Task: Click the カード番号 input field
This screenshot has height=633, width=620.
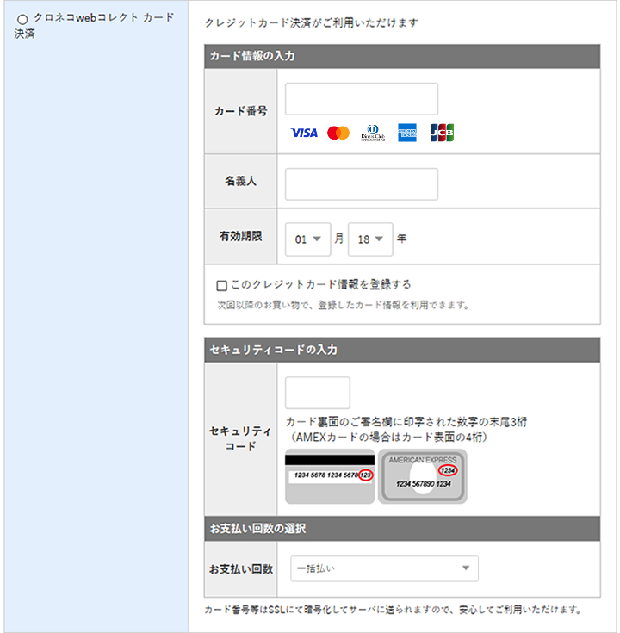Action: (x=362, y=99)
